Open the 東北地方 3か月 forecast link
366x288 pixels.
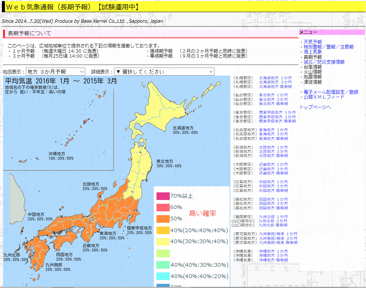point(273,99)
